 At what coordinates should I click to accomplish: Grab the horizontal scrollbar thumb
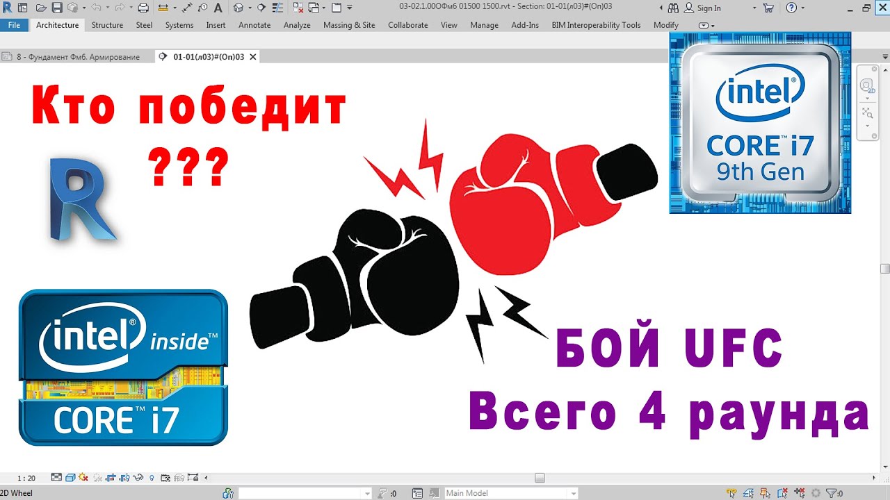click(x=540, y=478)
